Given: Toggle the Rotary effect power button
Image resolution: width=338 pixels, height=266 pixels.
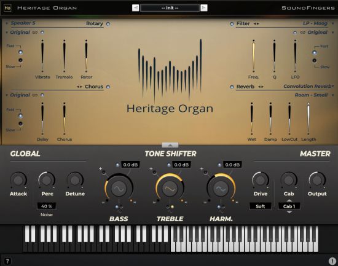Looking at the screenshot, I should point(108,24).
